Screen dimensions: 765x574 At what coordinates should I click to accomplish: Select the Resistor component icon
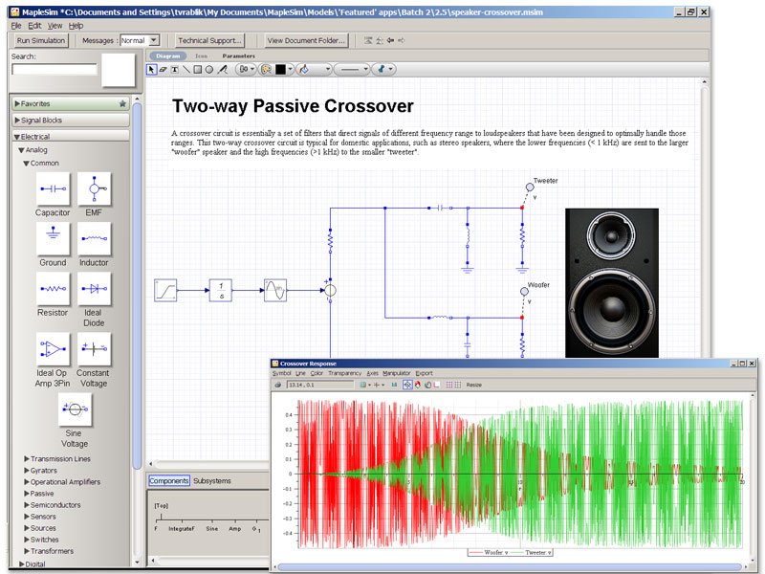point(53,289)
